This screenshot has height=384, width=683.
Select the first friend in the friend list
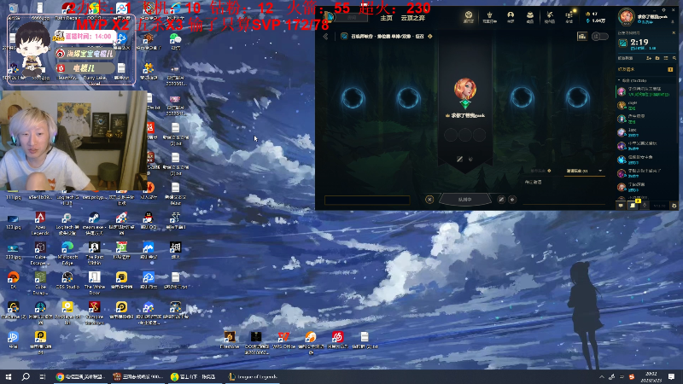coord(646,91)
